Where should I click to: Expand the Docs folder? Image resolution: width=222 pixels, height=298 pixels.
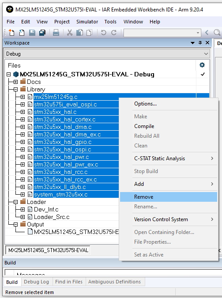point(15,82)
